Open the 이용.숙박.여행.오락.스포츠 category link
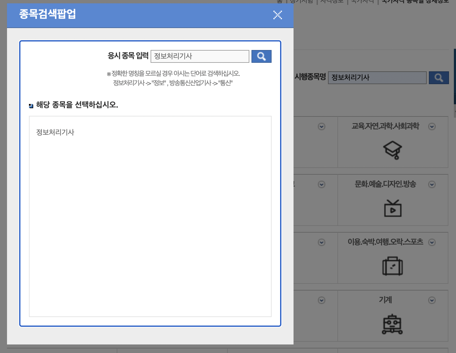The image size is (456, 353). (x=385, y=242)
